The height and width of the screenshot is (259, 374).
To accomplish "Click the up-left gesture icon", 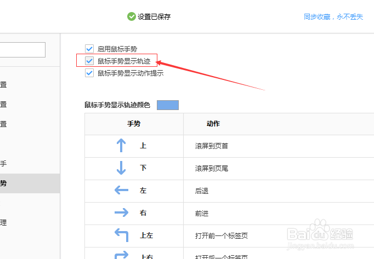I will (121, 235).
